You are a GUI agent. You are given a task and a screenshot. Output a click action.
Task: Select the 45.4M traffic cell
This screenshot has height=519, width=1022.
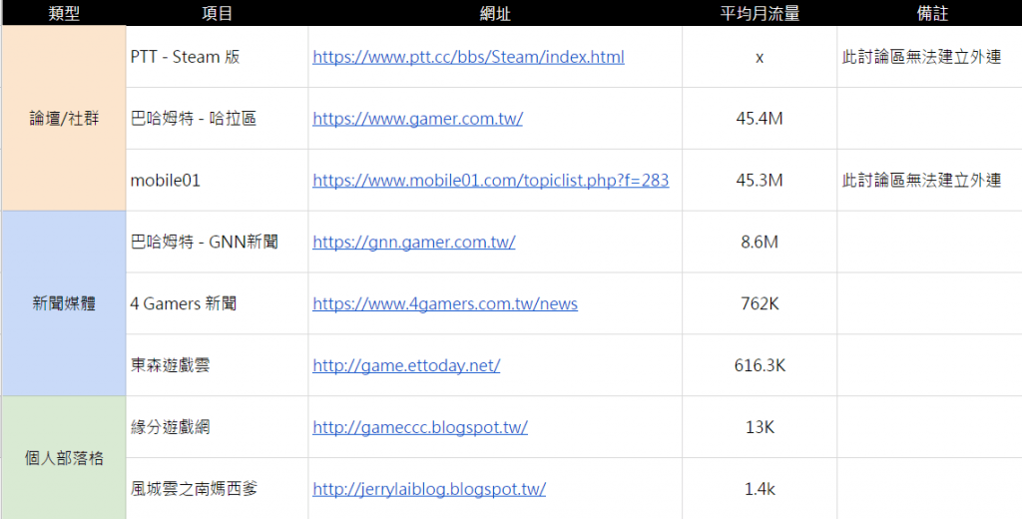click(x=760, y=119)
